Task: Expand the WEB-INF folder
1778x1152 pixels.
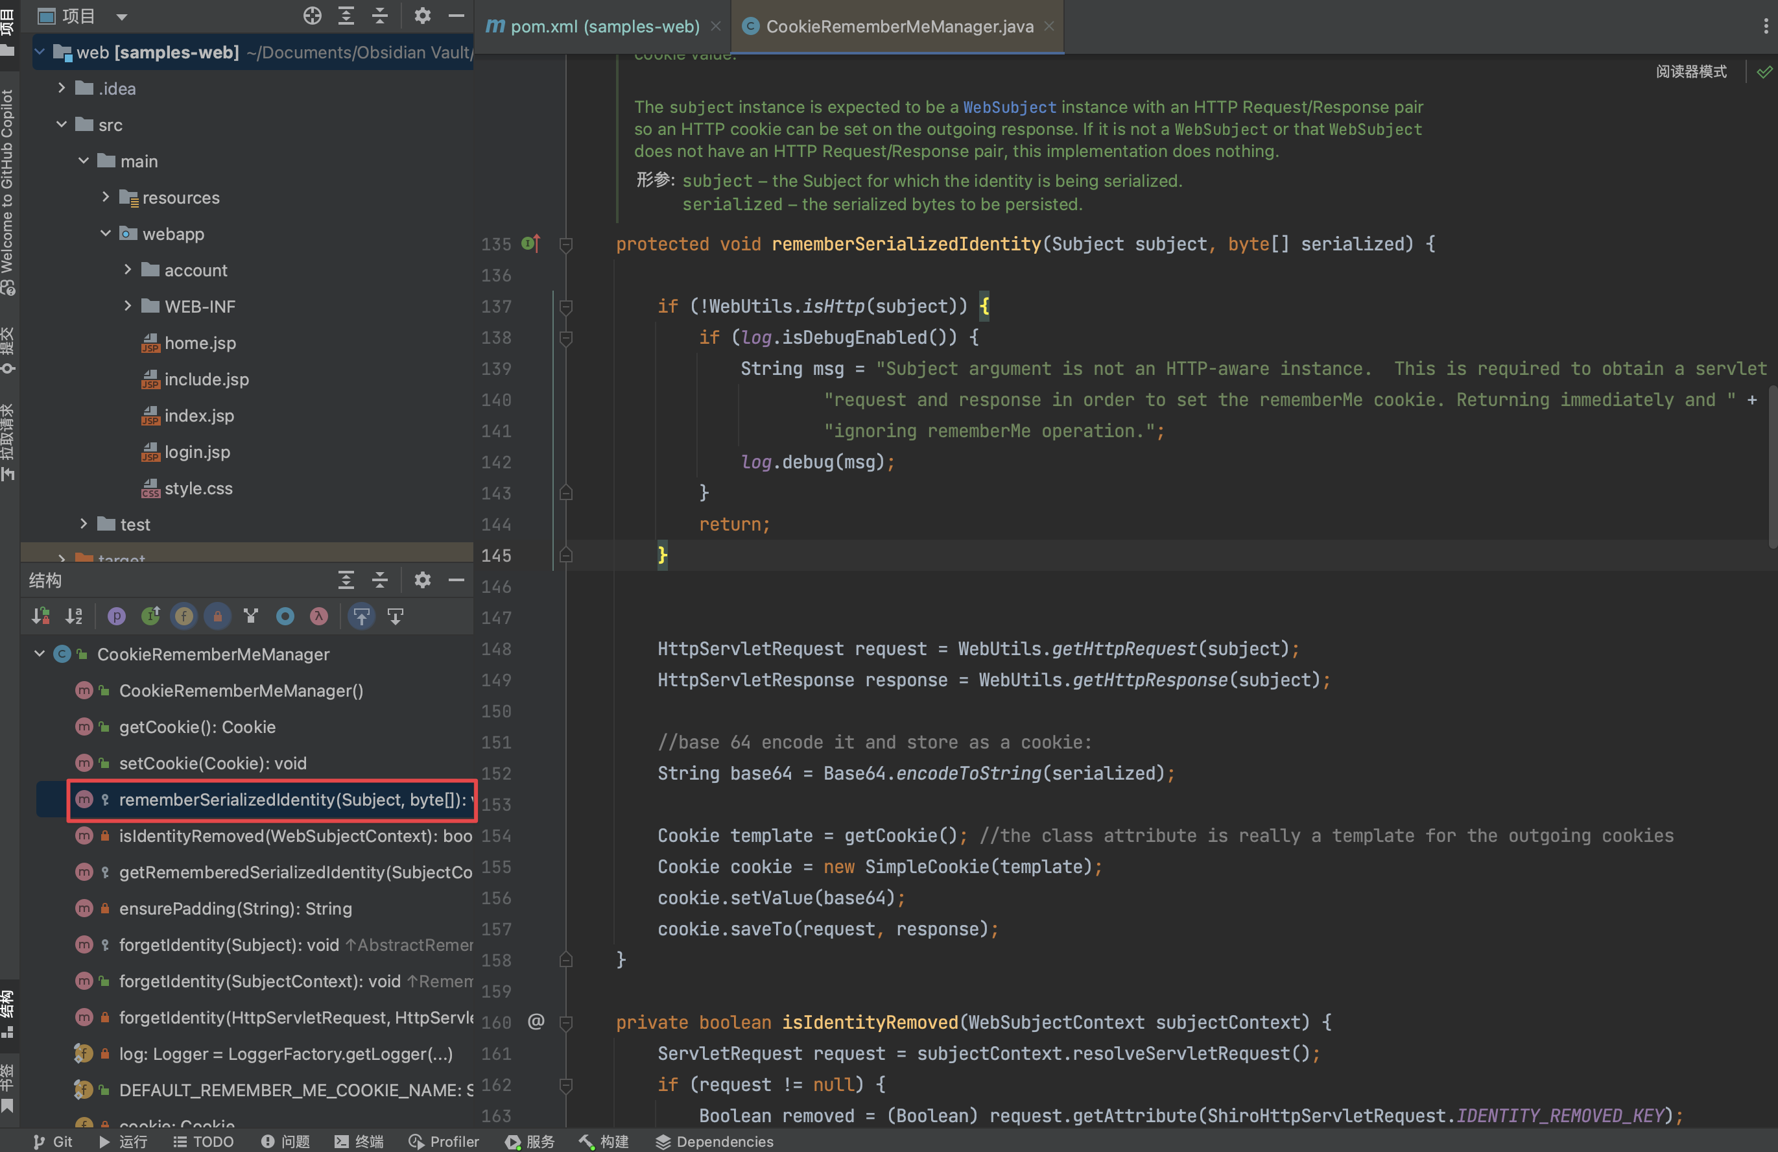Action: point(127,306)
